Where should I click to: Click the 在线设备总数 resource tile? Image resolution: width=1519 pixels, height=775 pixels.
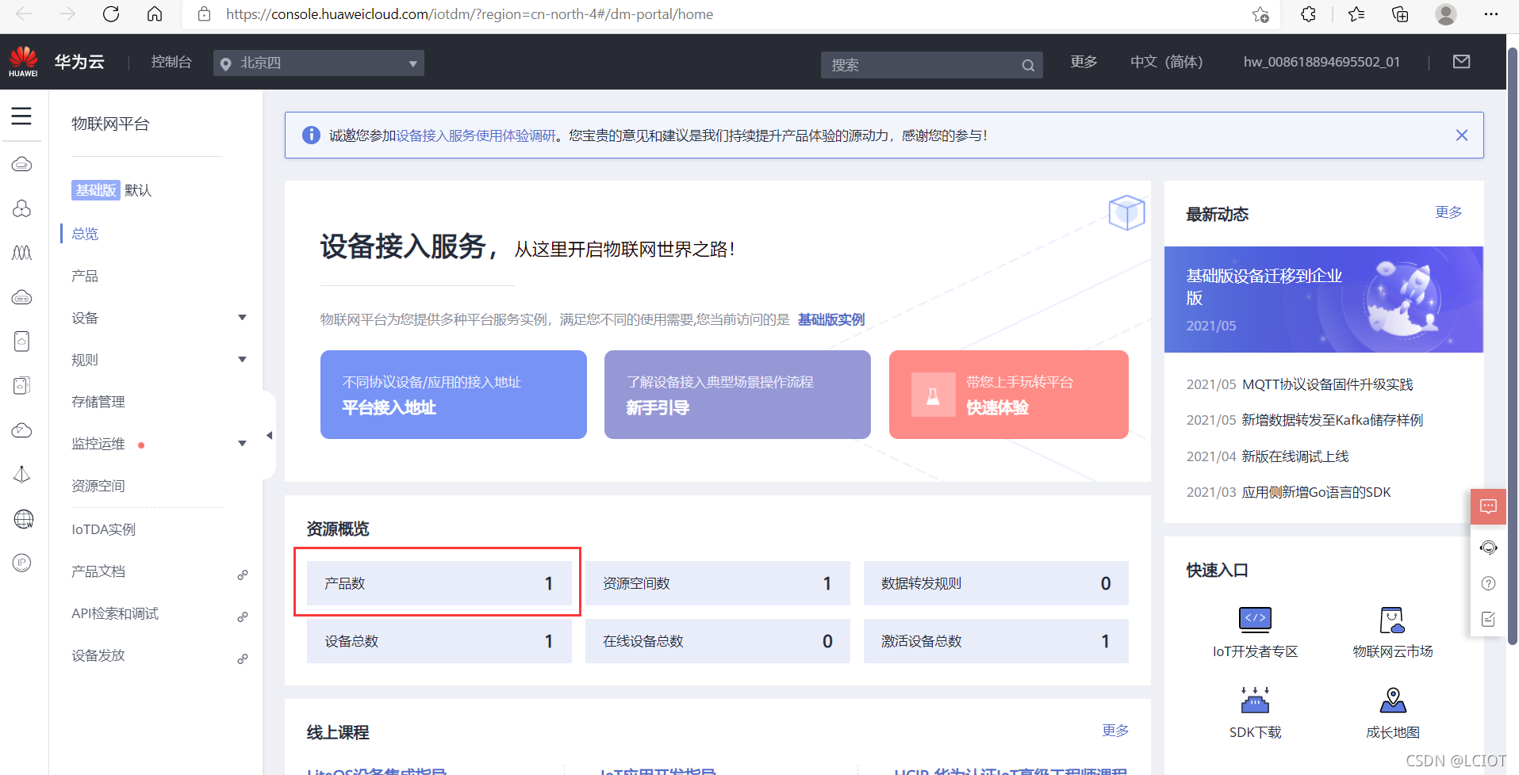pyautogui.click(x=718, y=641)
